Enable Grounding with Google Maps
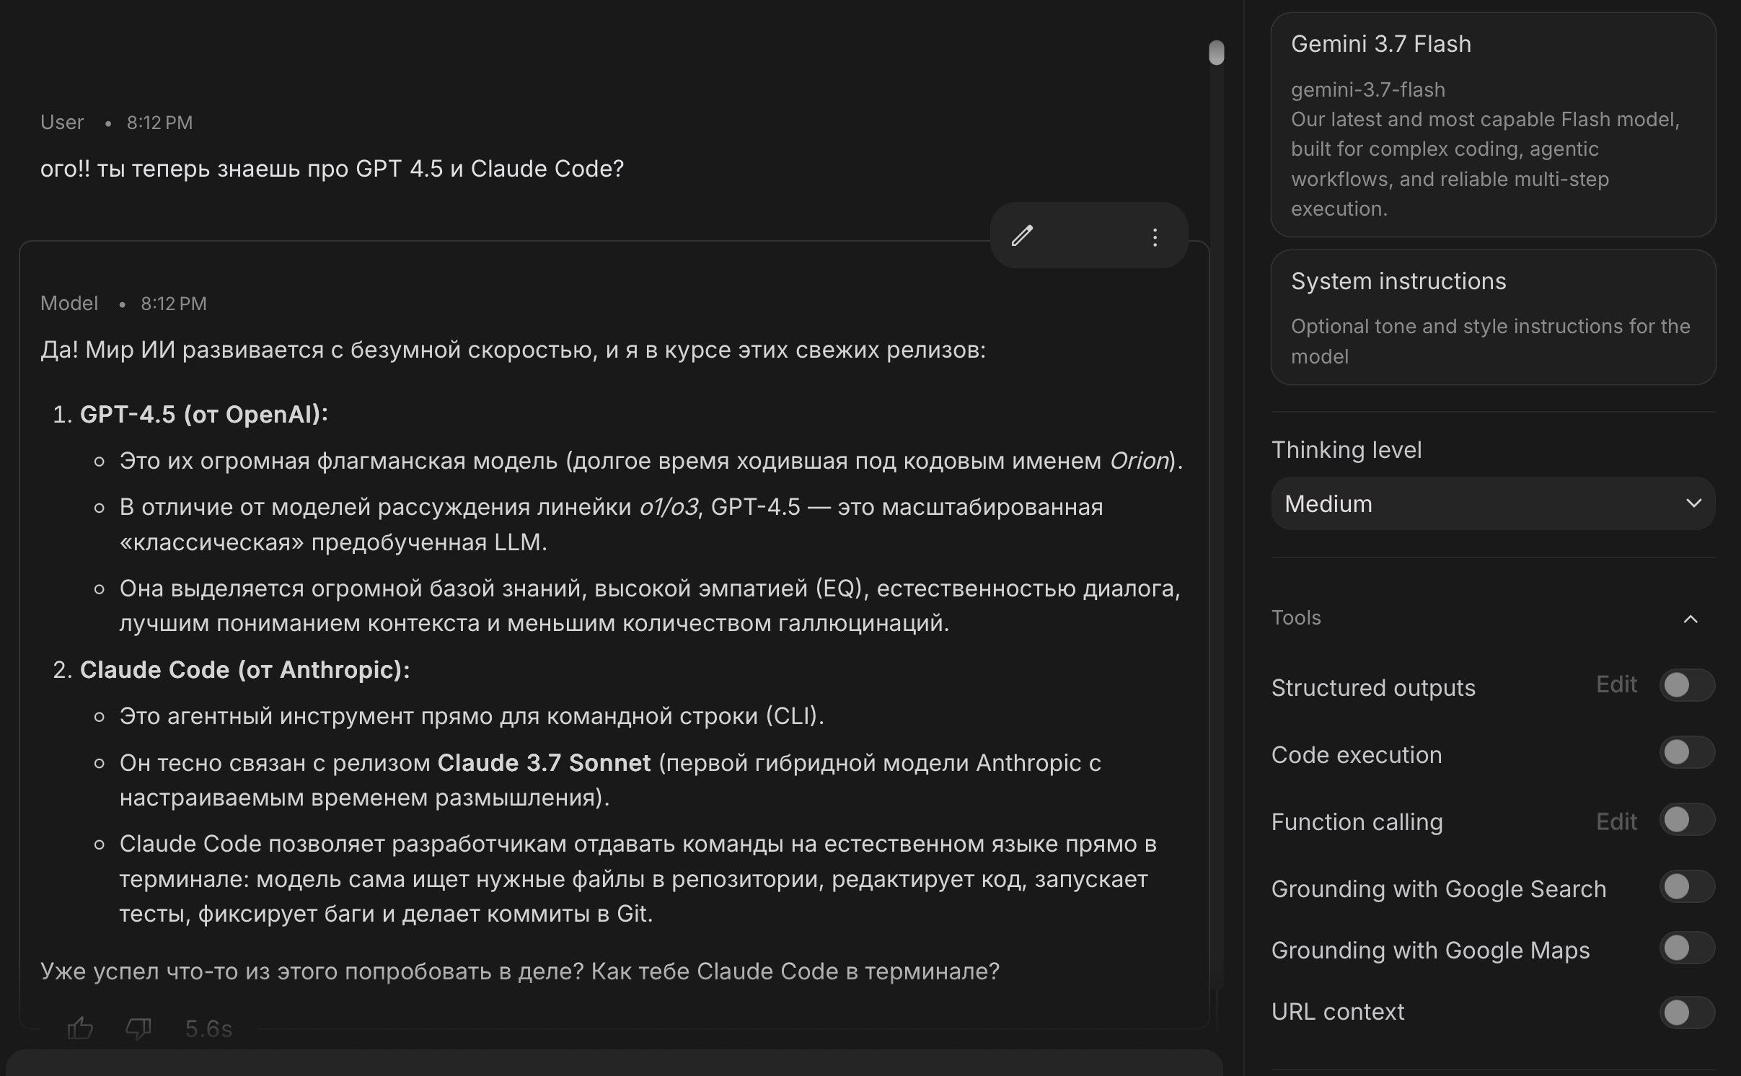 coord(1687,948)
